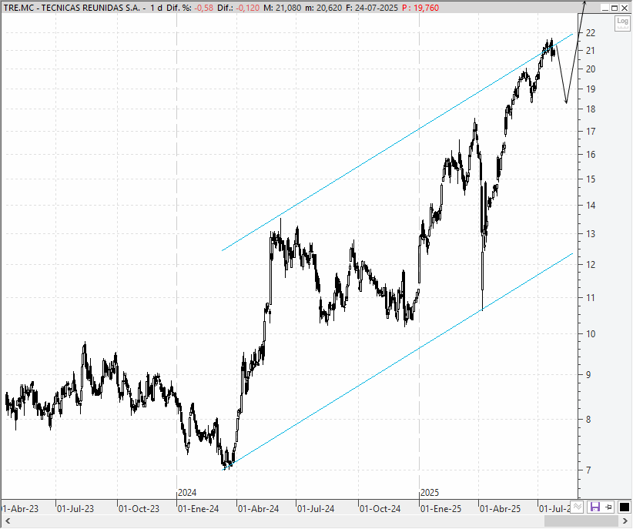Click the 13 price axis label
633x529 pixels.
[x=591, y=234]
